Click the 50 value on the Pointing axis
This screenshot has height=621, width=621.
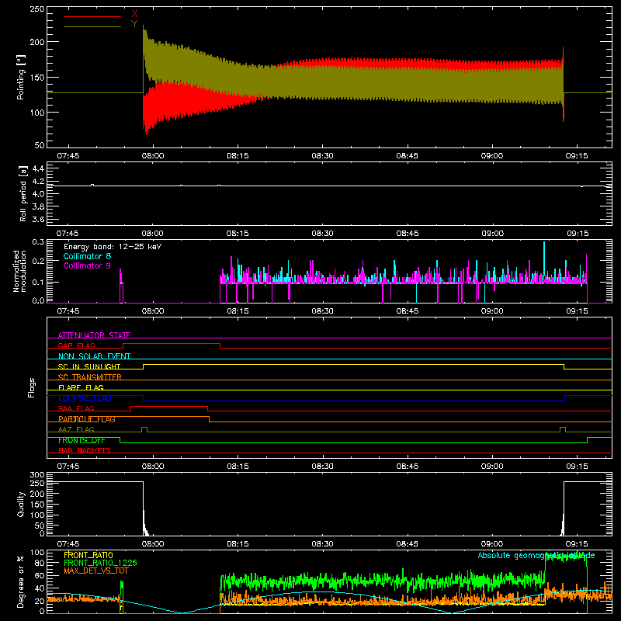pos(40,145)
